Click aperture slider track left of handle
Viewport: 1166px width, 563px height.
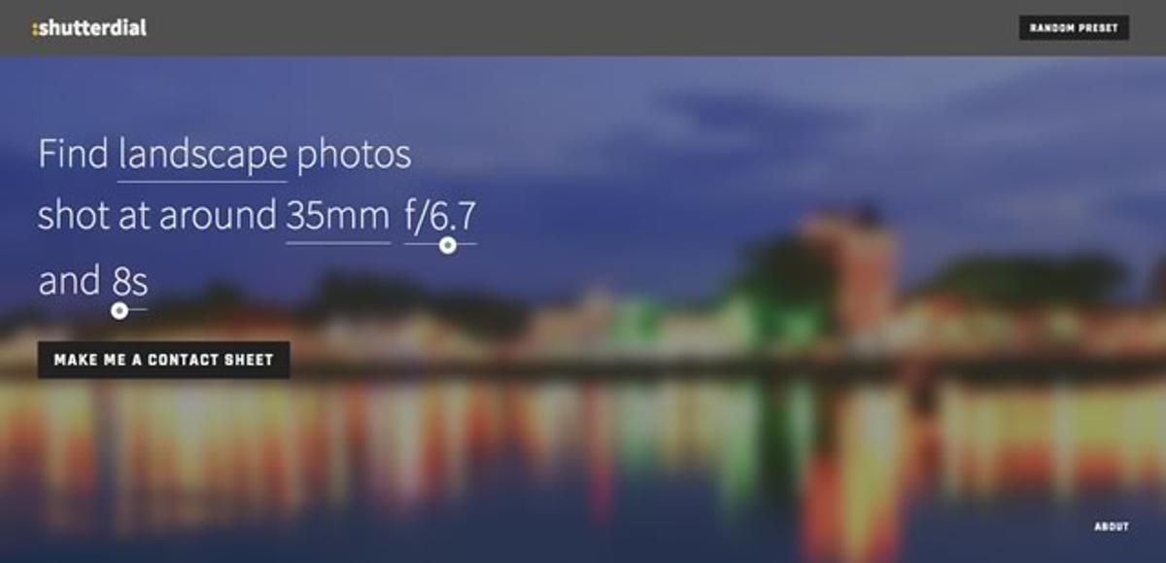[422, 245]
